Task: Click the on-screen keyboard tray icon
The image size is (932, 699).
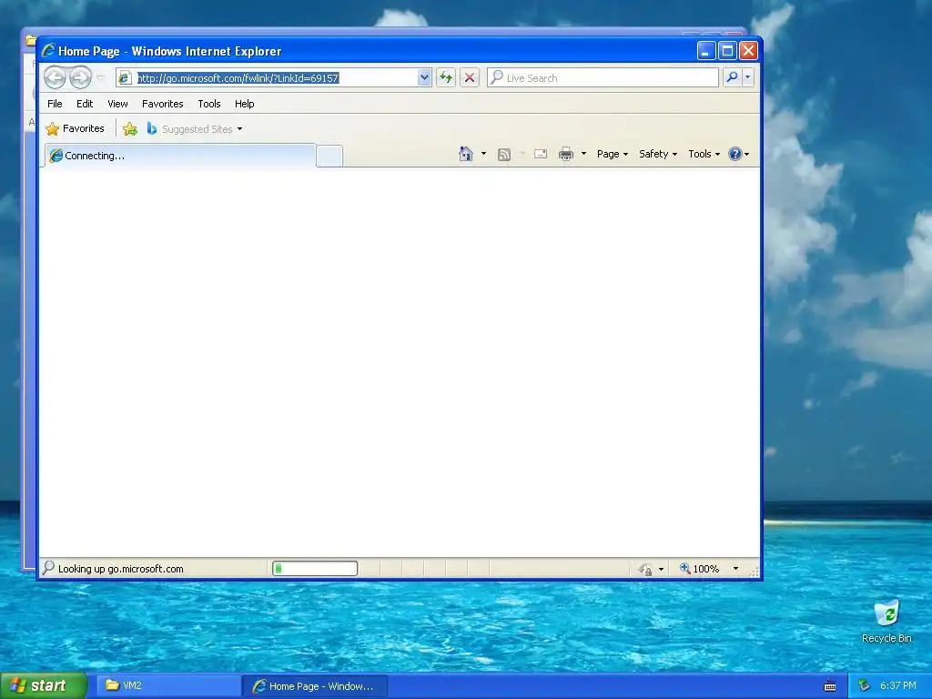Action: pos(830,686)
